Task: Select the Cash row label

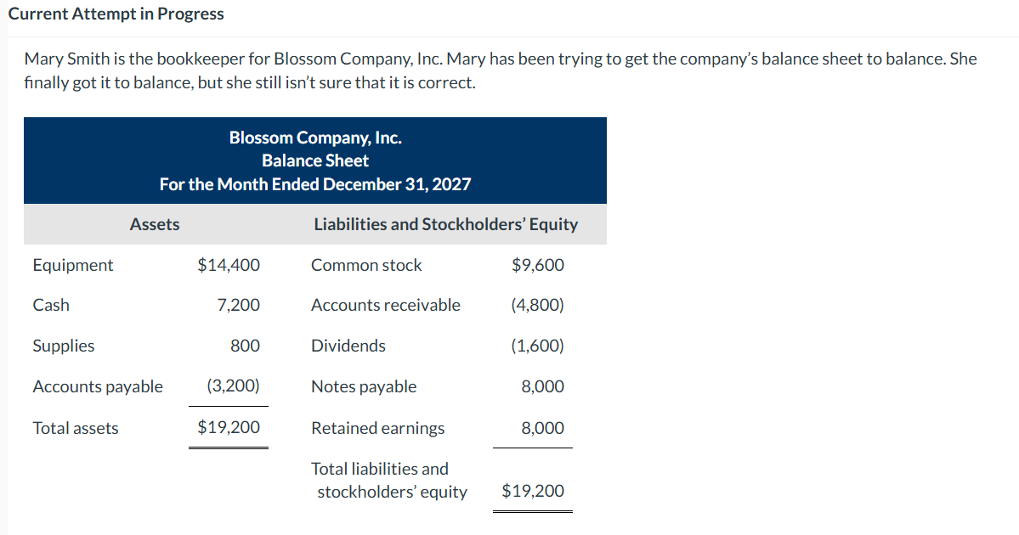Action: 51,305
